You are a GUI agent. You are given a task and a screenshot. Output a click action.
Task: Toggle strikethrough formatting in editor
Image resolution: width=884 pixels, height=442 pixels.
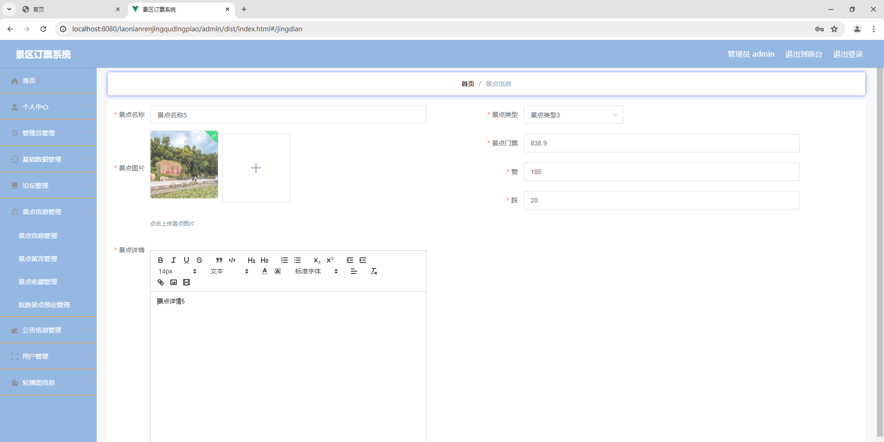click(x=199, y=260)
